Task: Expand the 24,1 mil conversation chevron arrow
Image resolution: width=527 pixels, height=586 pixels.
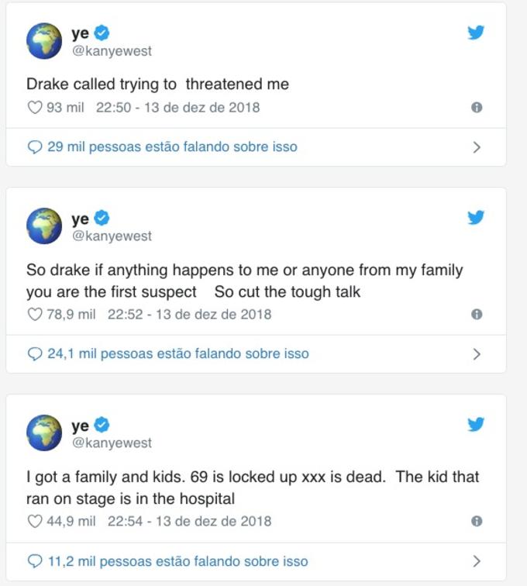Action: [477, 354]
